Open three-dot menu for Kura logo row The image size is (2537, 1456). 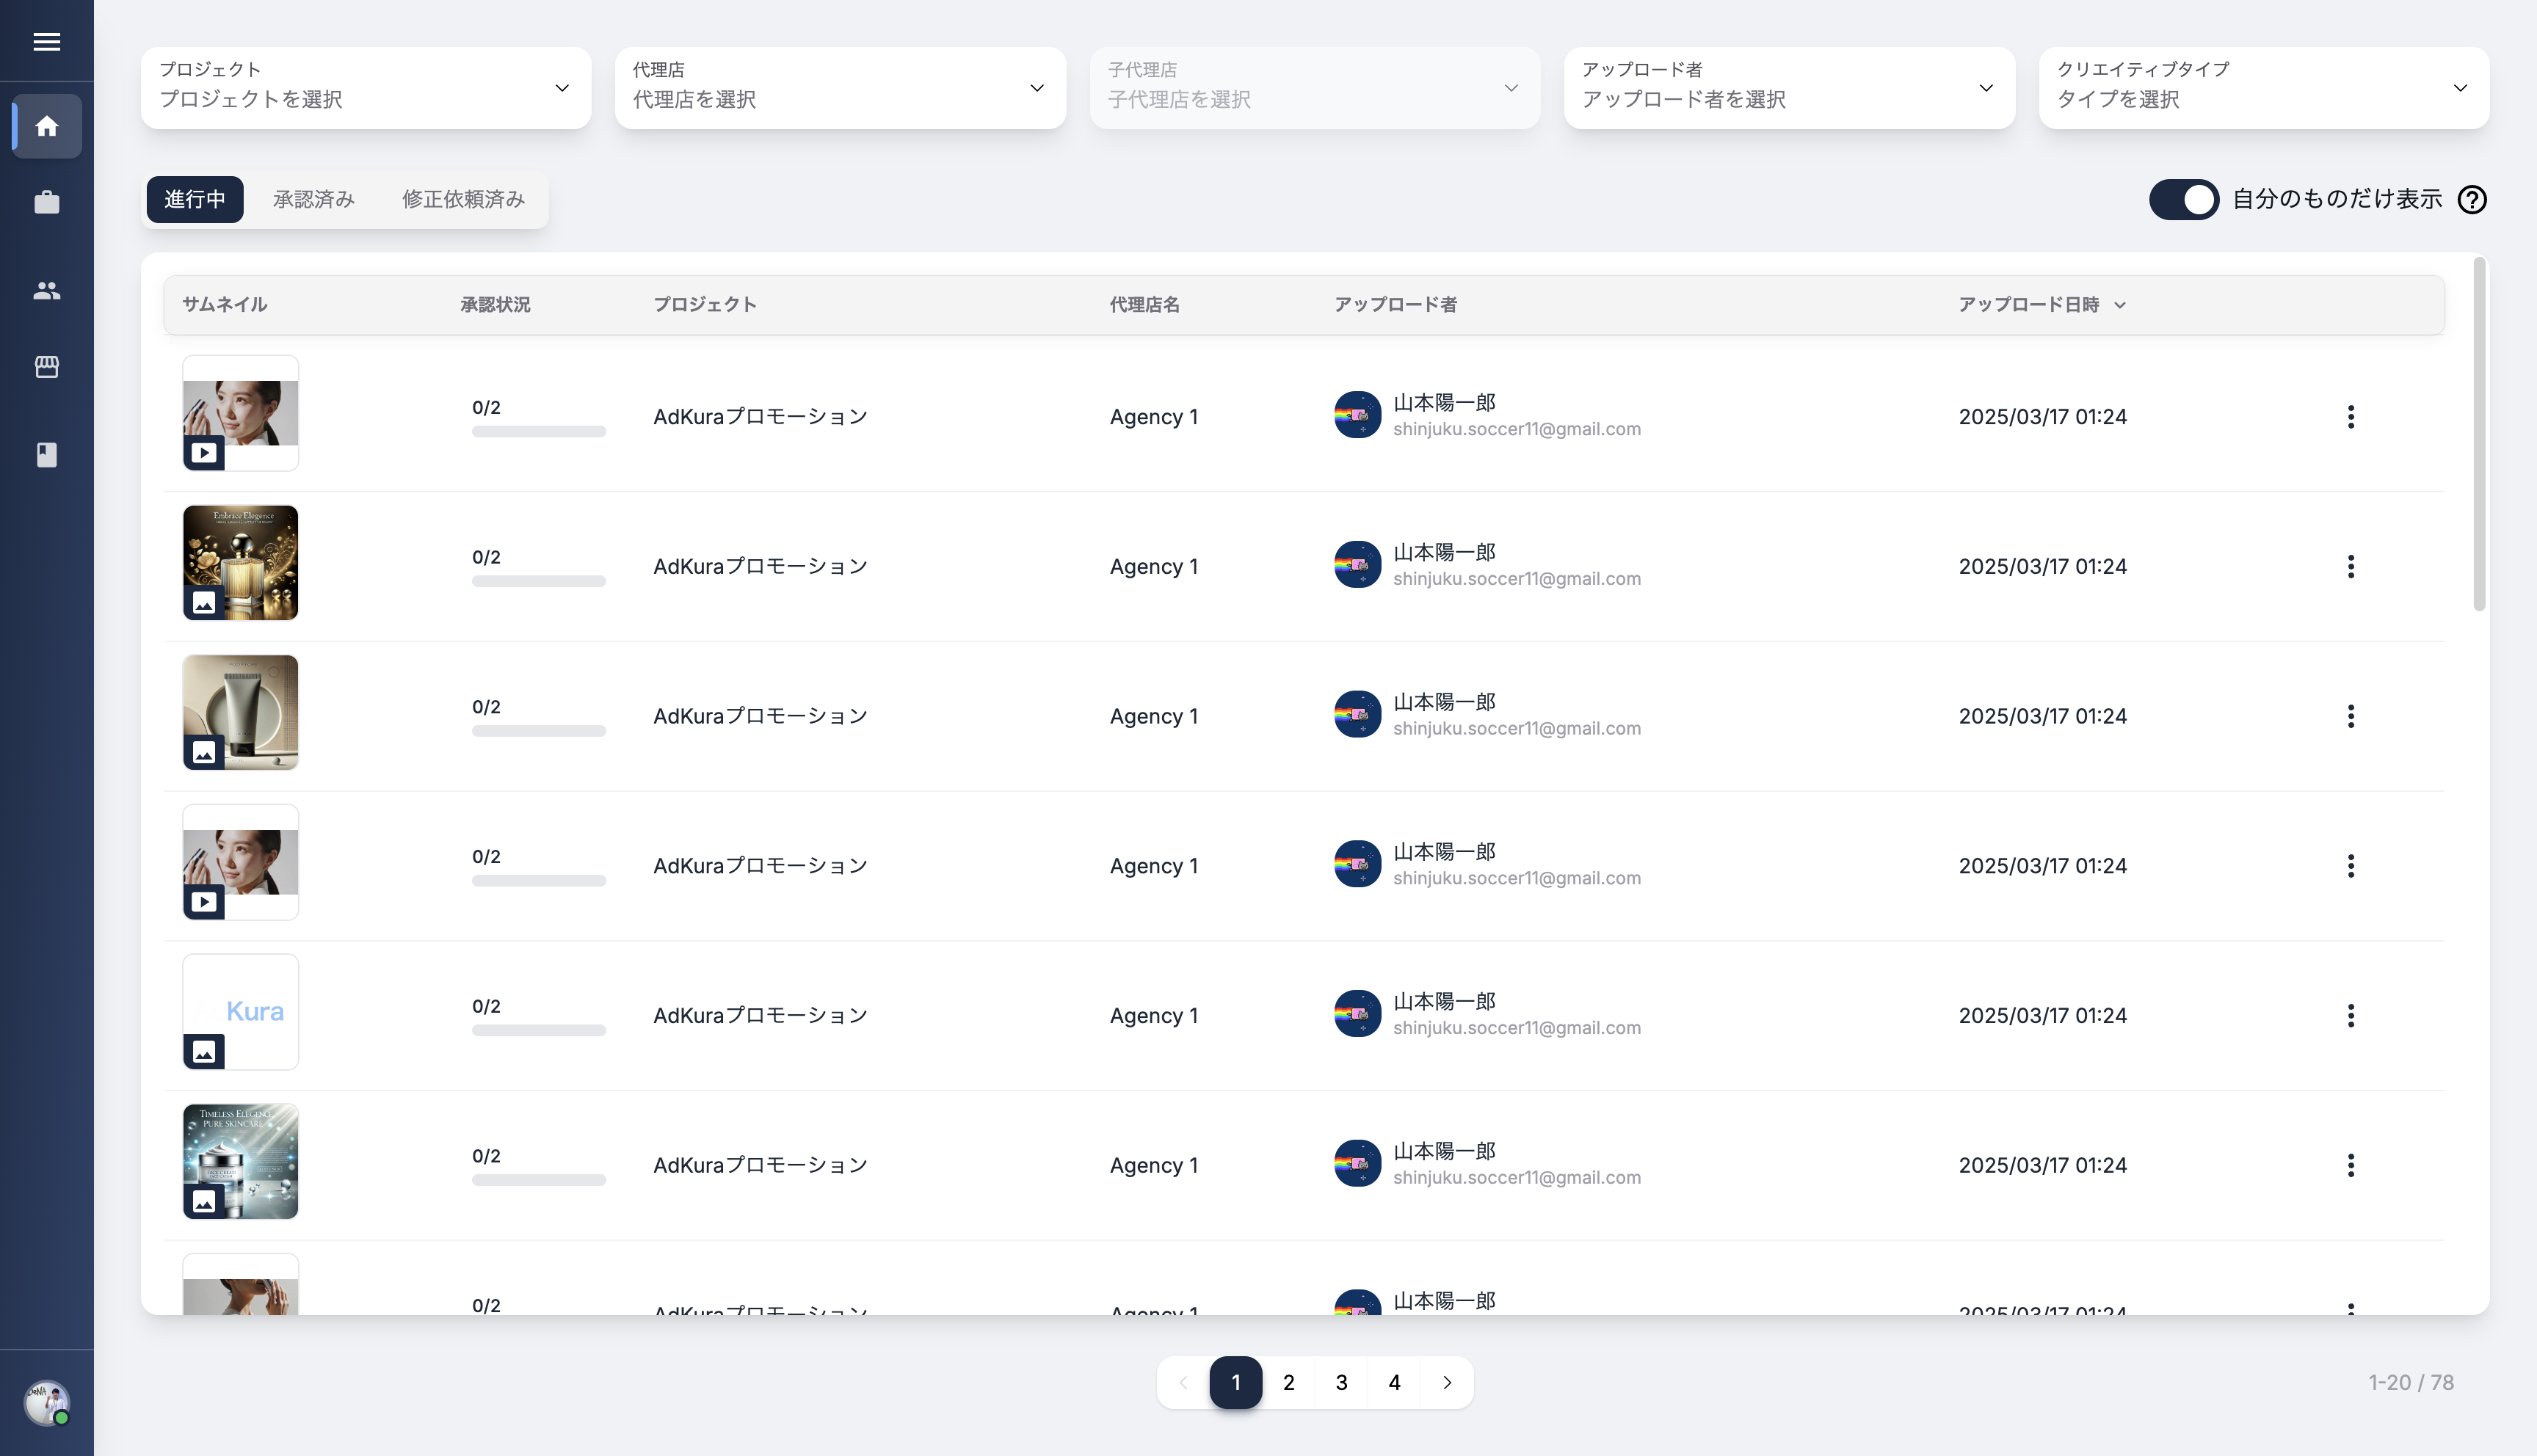point(2350,1016)
